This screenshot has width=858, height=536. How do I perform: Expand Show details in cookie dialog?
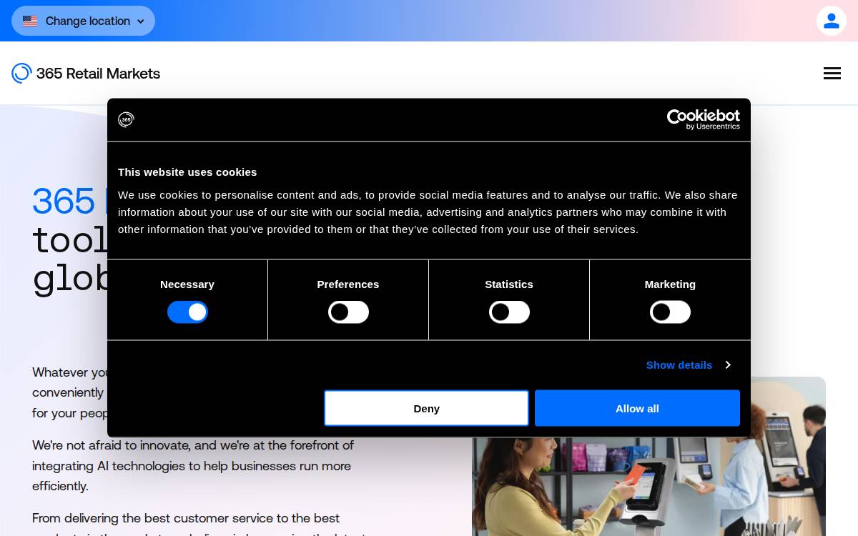(688, 365)
